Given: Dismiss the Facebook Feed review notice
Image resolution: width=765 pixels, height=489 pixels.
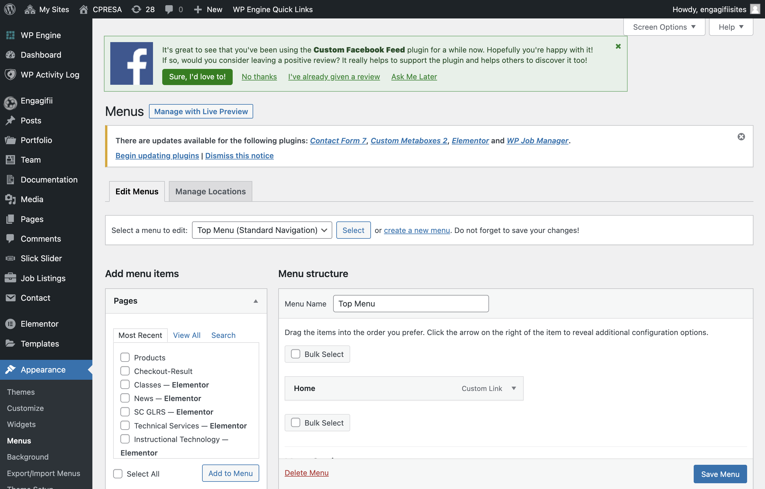Looking at the screenshot, I should coord(618,46).
